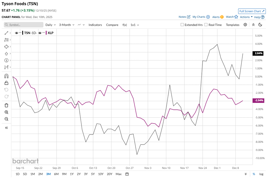Zoom in on the chart
The image size is (269, 180).
(6, 112)
